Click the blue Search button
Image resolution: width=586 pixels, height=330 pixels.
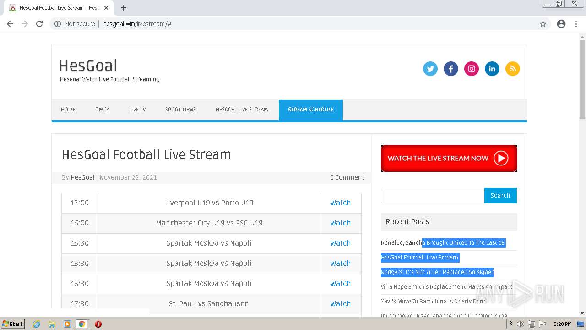point(500,195)
